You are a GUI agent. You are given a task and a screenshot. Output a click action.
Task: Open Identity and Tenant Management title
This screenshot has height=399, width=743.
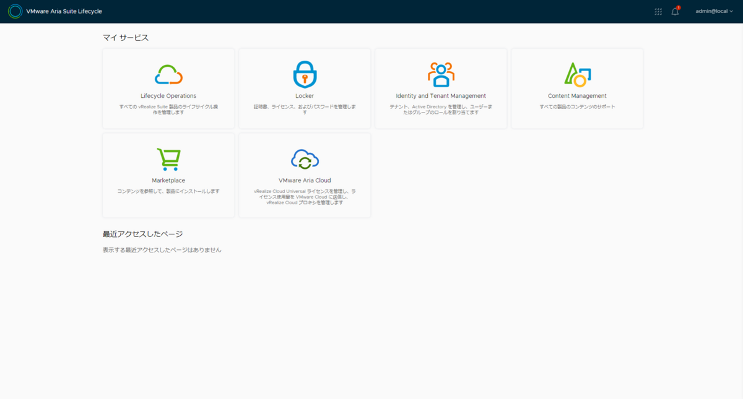441,96
